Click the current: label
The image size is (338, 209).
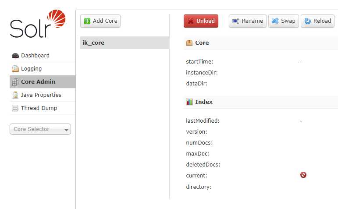pyautogui.click(x=196, y=176)
